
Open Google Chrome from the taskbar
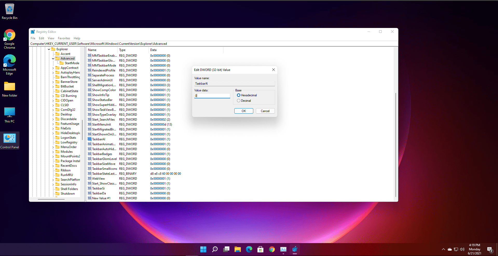coord(272,249)
